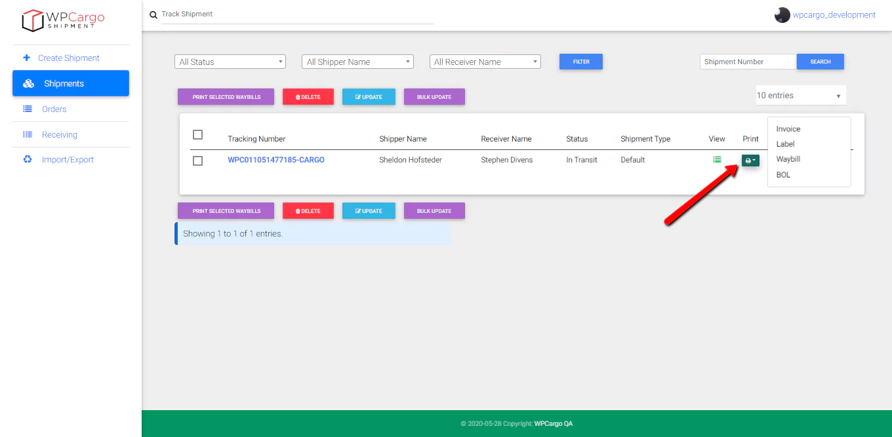This screenshot has height=437, width=892.
Task: Click WPCargo QA in the footer
Action: [x=554, y=424]
